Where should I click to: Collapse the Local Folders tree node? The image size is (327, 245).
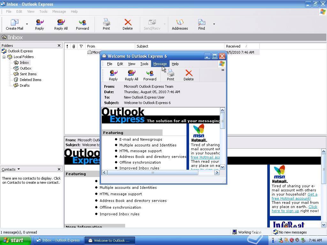4,57
